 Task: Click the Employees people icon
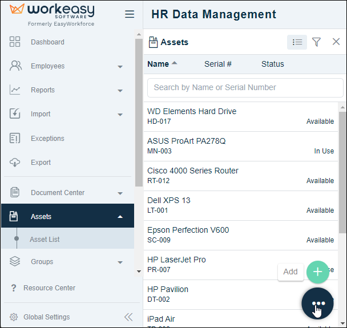[15, 66]
